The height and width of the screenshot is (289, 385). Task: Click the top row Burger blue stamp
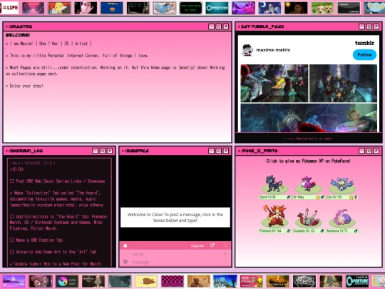click(111, 8)
